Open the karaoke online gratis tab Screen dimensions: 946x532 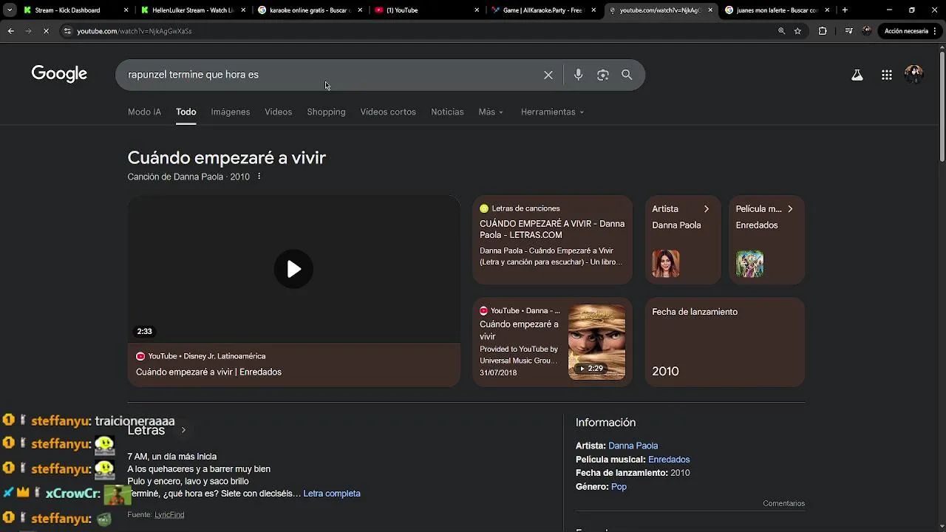(x=310, y=10)
